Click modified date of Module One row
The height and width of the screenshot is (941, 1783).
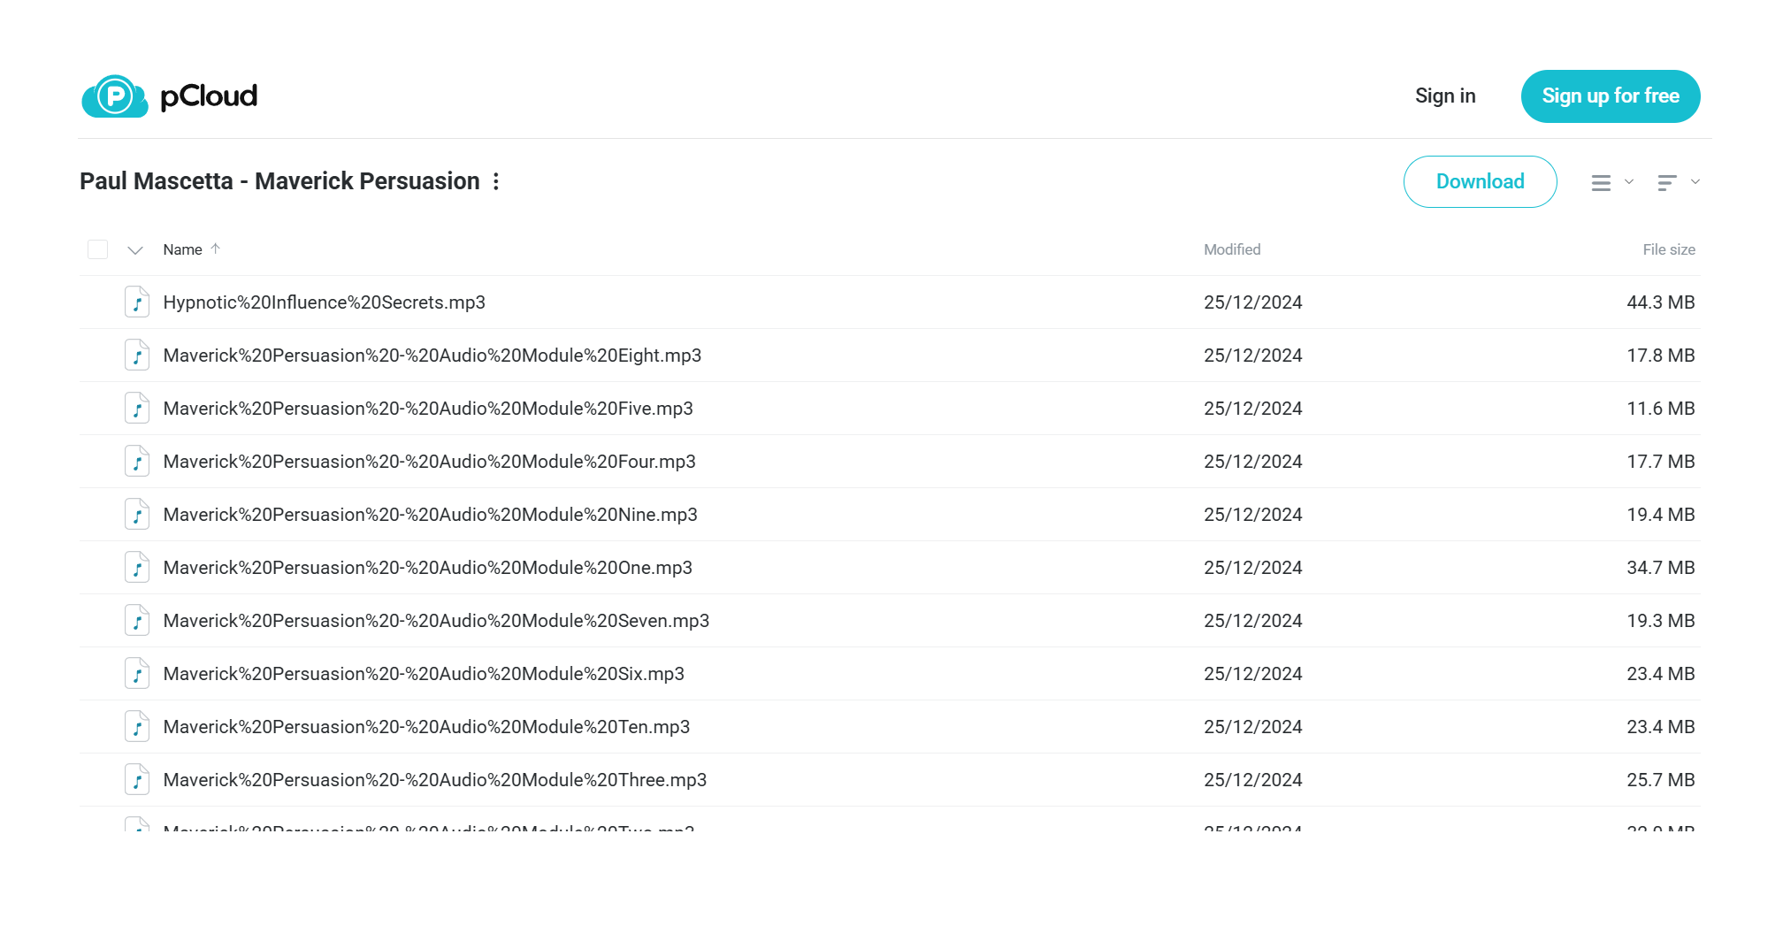(x=1252, y=568)
